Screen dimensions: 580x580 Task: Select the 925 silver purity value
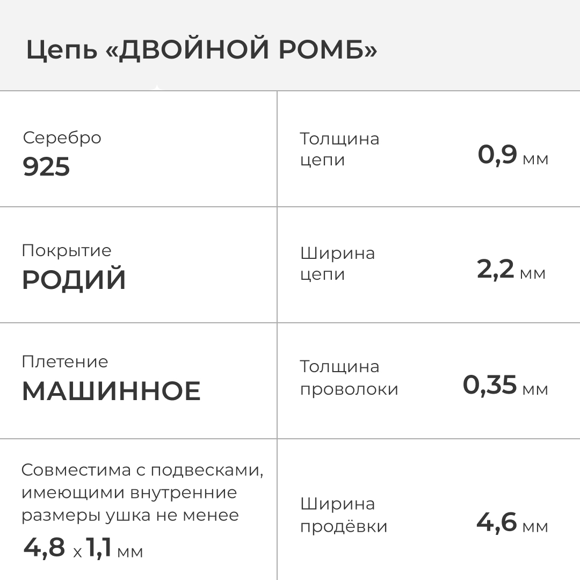click(46, 167)
